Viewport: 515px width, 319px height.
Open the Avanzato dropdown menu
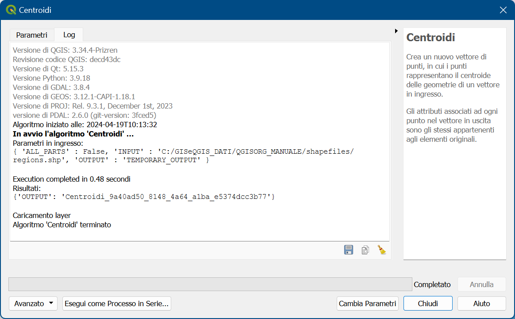click(x=33, y=303)
